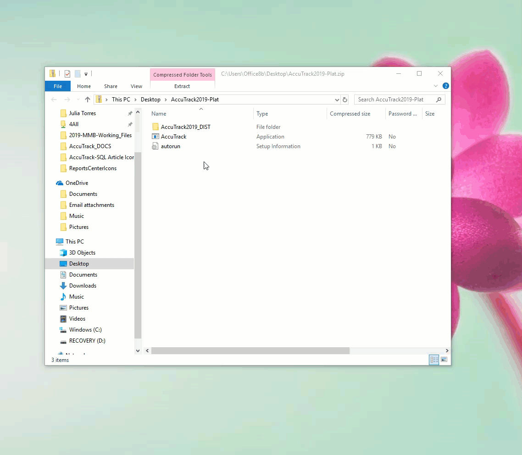Click the AccuTrack application icon
The height and width of the screenshot is (455, 522).
point(155,137)
